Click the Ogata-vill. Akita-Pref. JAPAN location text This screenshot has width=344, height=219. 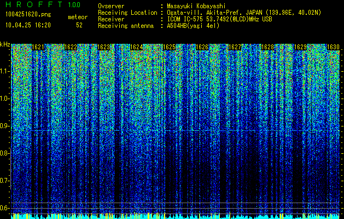coord(244,13)
